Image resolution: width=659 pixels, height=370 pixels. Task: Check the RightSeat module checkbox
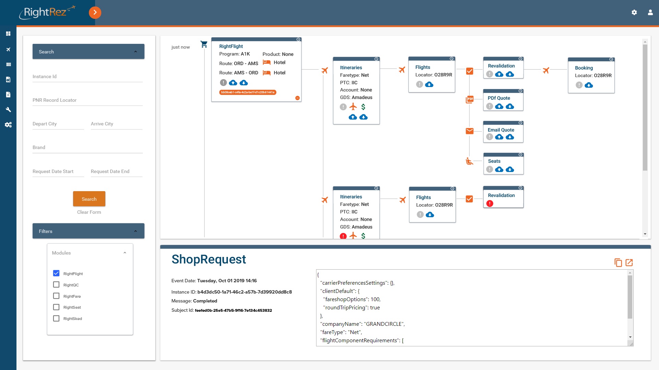pyautogui.click(x=56, y=307)
